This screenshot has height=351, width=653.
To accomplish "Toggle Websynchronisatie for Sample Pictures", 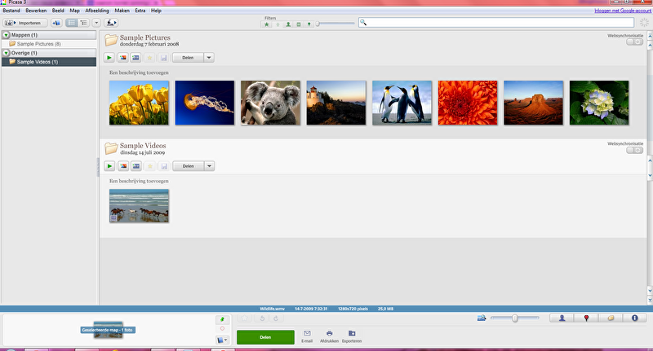I will [634, 42].
